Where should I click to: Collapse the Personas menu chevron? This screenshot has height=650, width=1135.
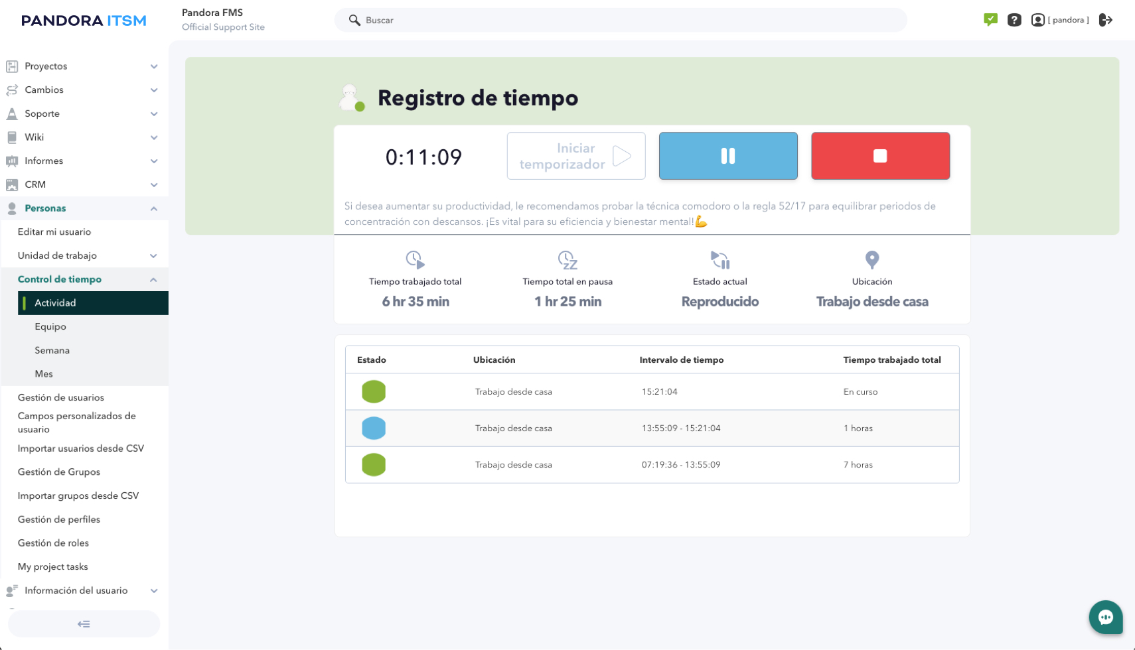pyautogui.click(x=154, y=208)
